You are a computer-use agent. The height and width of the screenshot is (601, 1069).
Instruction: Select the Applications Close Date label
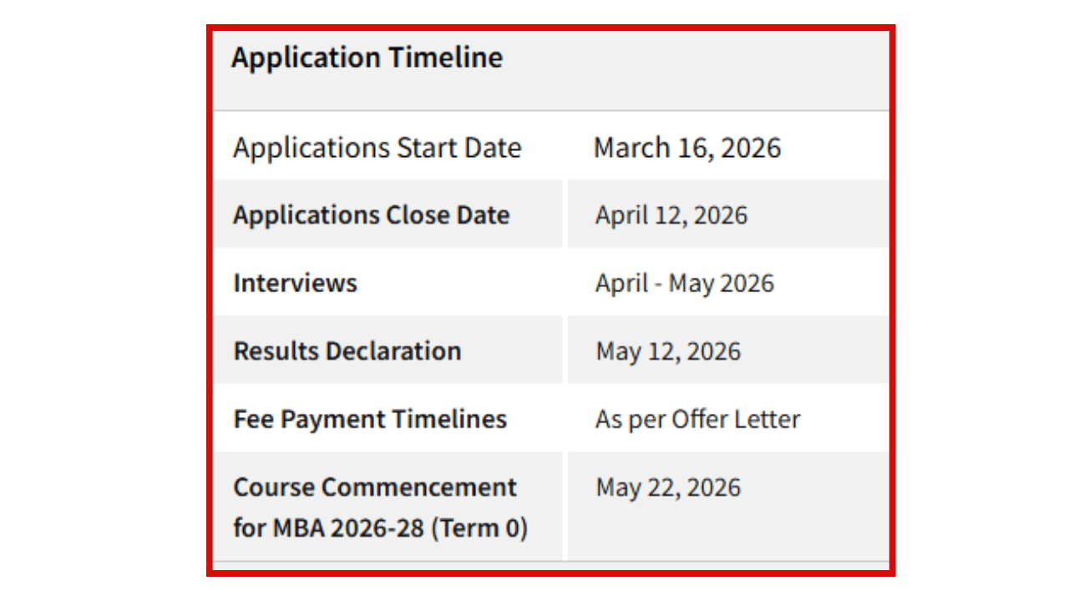[x=371, y=215]
